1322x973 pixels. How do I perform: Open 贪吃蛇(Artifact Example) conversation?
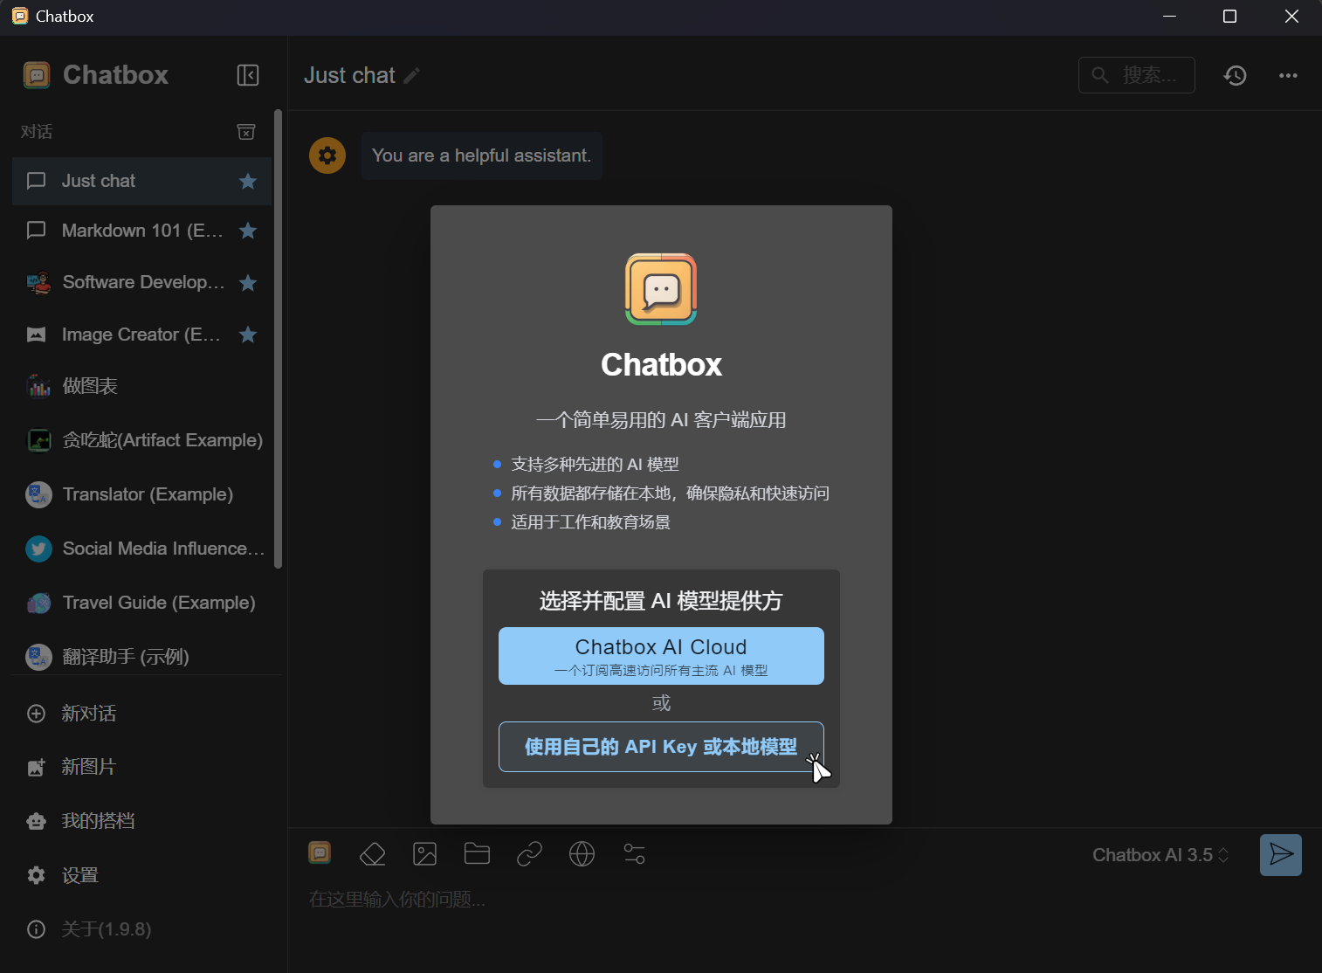[x=141, y=440]
